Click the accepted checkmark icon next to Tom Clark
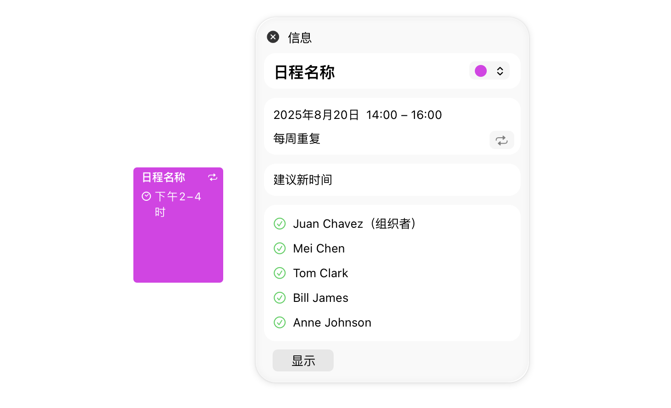 click(x=280, y=273)
